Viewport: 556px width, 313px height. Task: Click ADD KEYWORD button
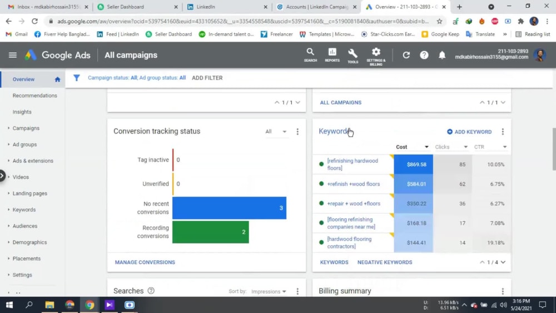point(469,132)
